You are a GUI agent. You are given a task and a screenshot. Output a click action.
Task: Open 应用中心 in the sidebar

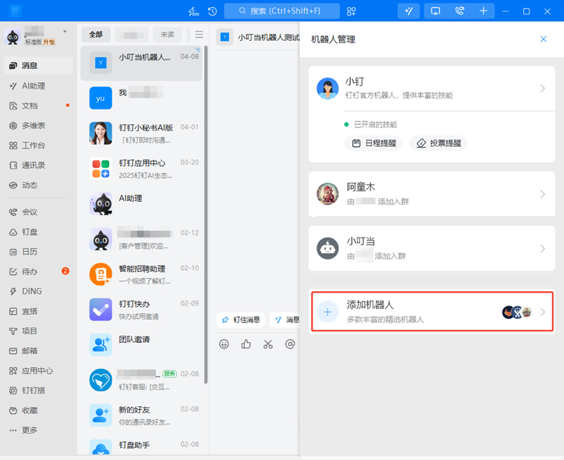[38, 371]
